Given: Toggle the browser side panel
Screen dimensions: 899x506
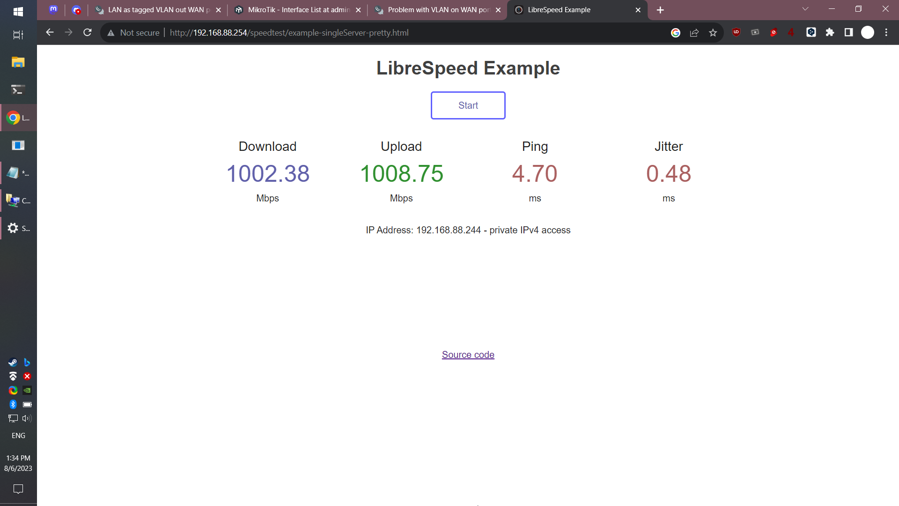Looking at the screenshot, I should point(848,32).
